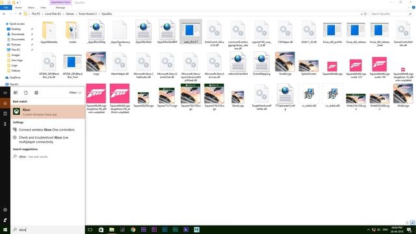Select the networkmanifest file
This screenshot has width=416, height=234.
click(x=238, y=64)
